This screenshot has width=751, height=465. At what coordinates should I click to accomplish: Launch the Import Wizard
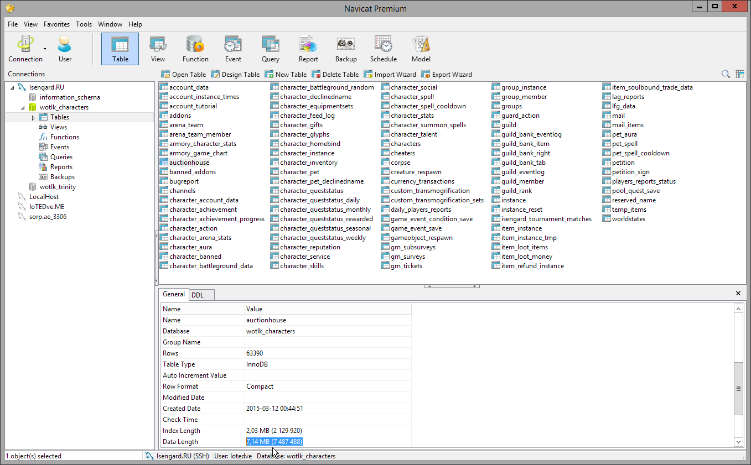pyautogui.click(x=390, y=74)
